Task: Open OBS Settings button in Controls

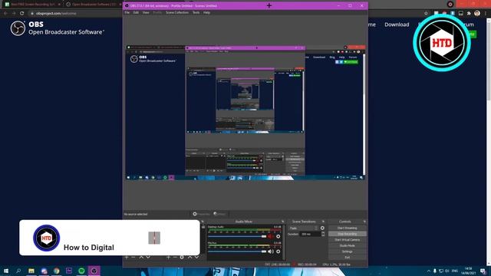Action: pyautogui.click(x=348, y=251)
